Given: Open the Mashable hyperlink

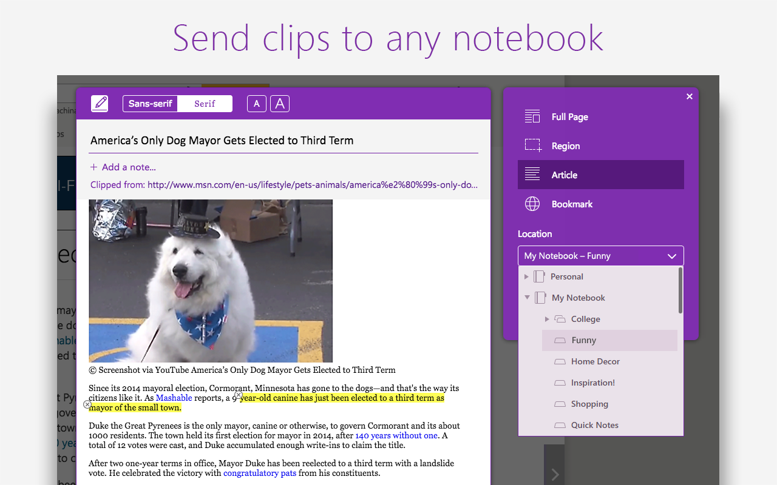Looking at the screenshot, I should coord(174,398).
